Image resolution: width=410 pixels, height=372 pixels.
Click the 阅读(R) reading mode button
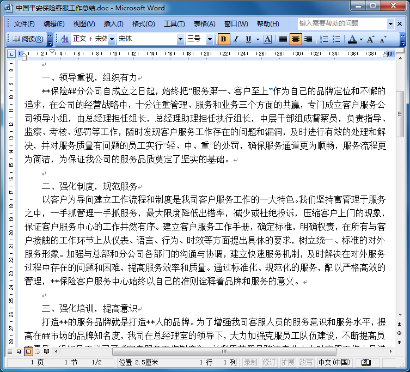click(28, 39)
